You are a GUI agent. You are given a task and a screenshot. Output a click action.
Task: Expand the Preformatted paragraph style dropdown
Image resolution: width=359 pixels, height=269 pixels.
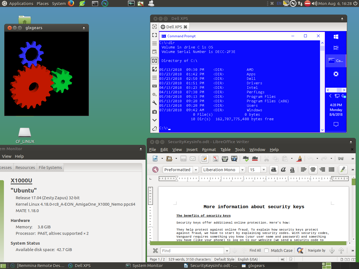click(x=196, y=170)
